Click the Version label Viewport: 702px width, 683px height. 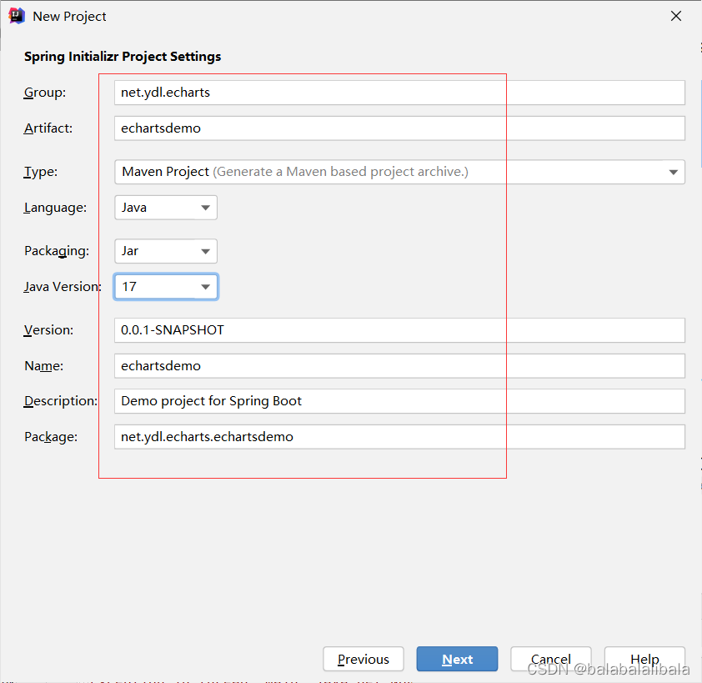click(48, 330)
